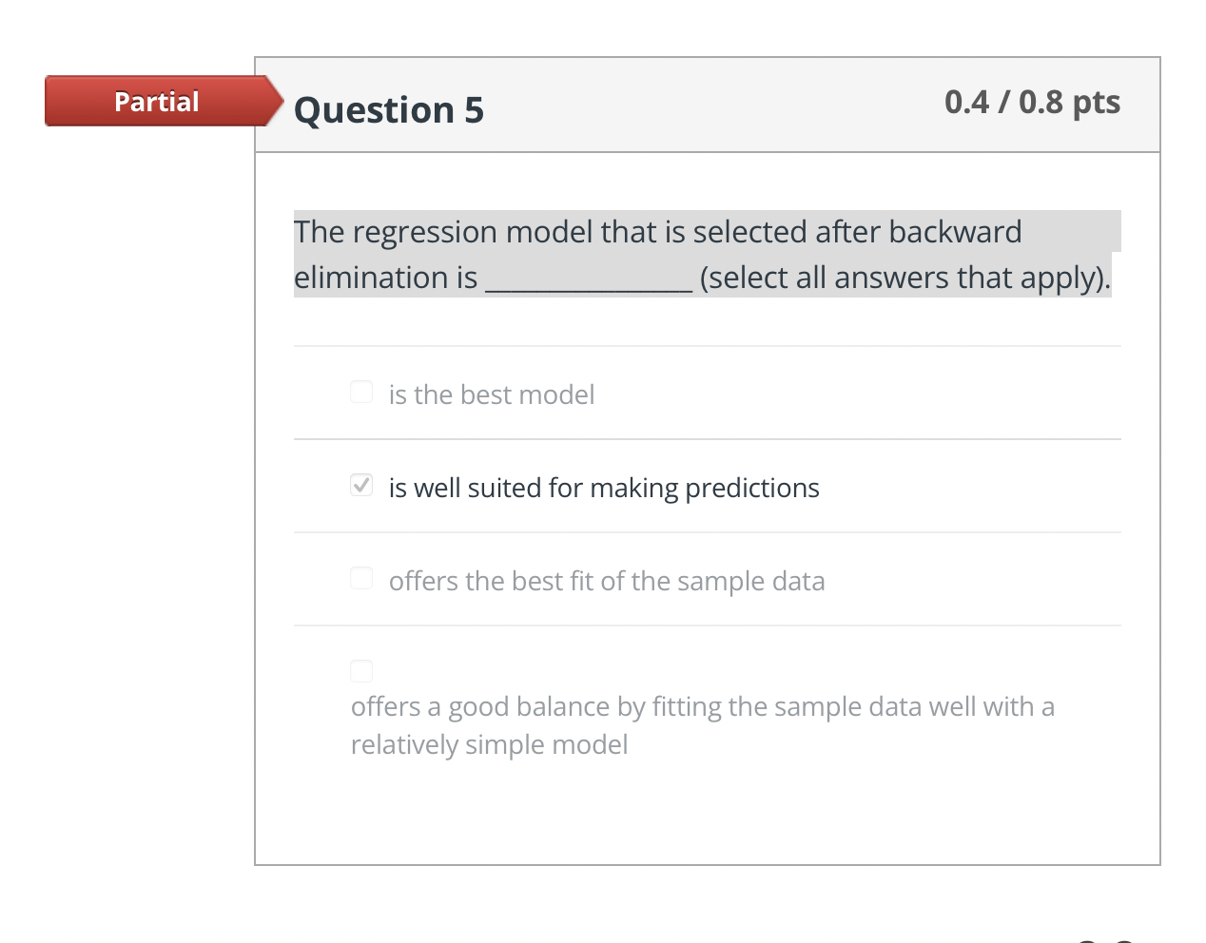Click "relatively simple model" text line

(489, 744)
